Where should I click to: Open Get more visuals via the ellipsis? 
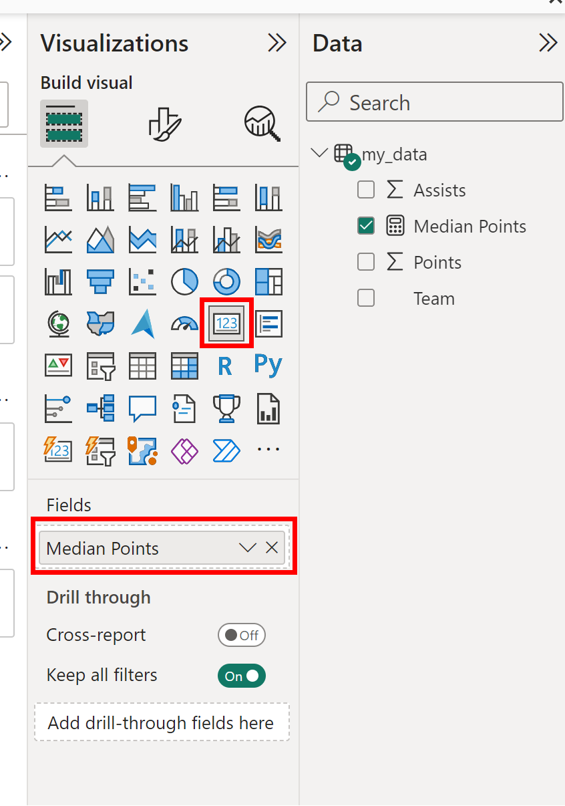pos(268,450)
